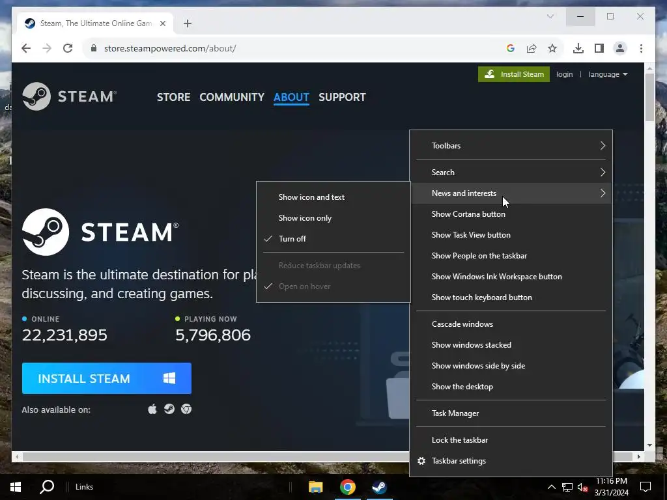Click the taskbar clock and date

pos(611,487)
